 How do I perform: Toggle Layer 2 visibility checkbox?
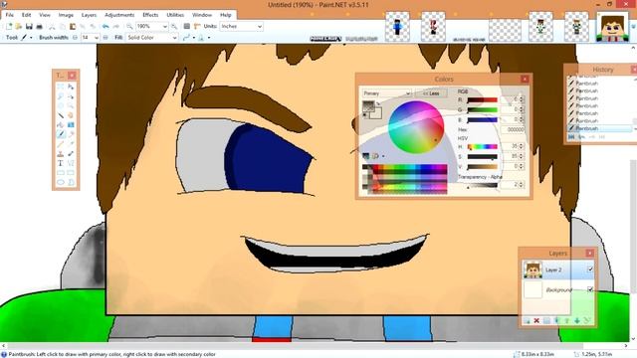tap(590, 269)
